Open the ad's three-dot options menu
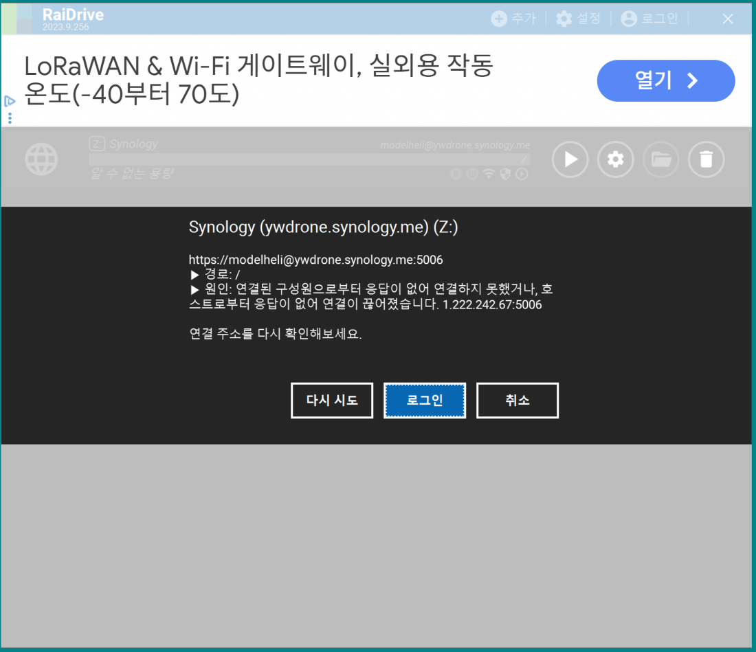This screenshot has width=756, height=652. coord(10,118)
